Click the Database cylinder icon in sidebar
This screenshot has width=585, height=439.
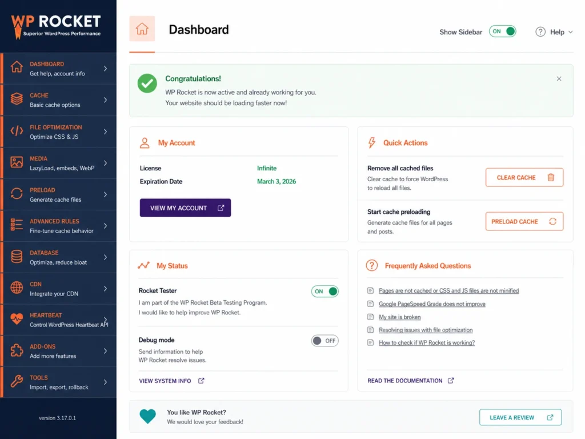pyautogui.click(x=17, y=257)
